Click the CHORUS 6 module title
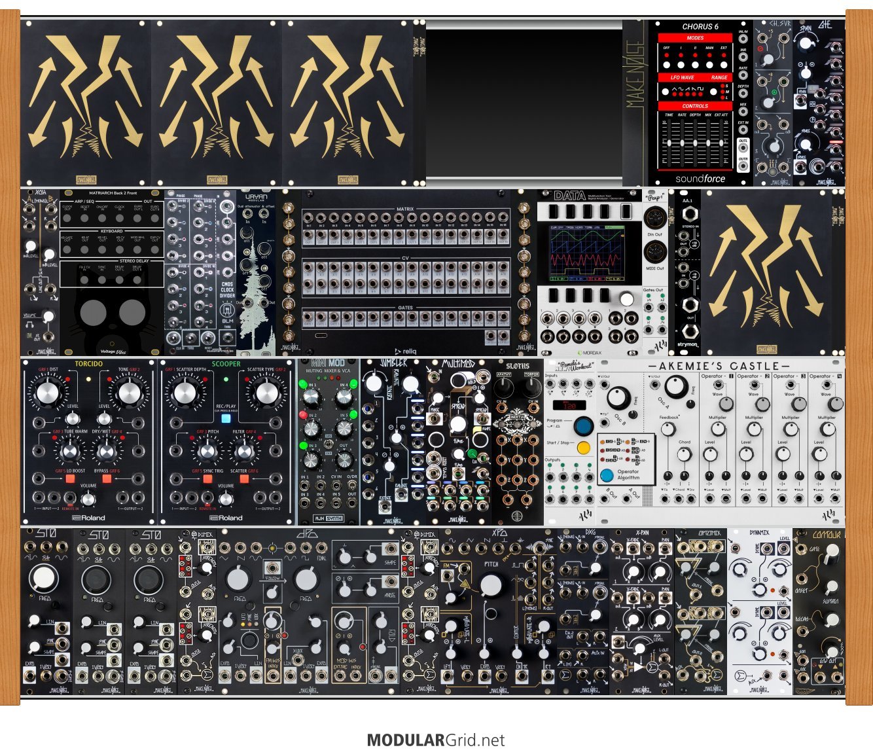The height and width of the screenshot is (754, 873). (x=700, y=27)
